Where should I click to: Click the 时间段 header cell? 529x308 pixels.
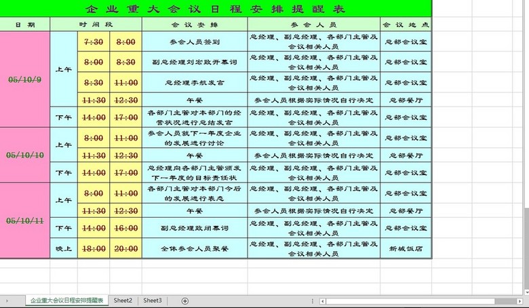coord(96,24)
